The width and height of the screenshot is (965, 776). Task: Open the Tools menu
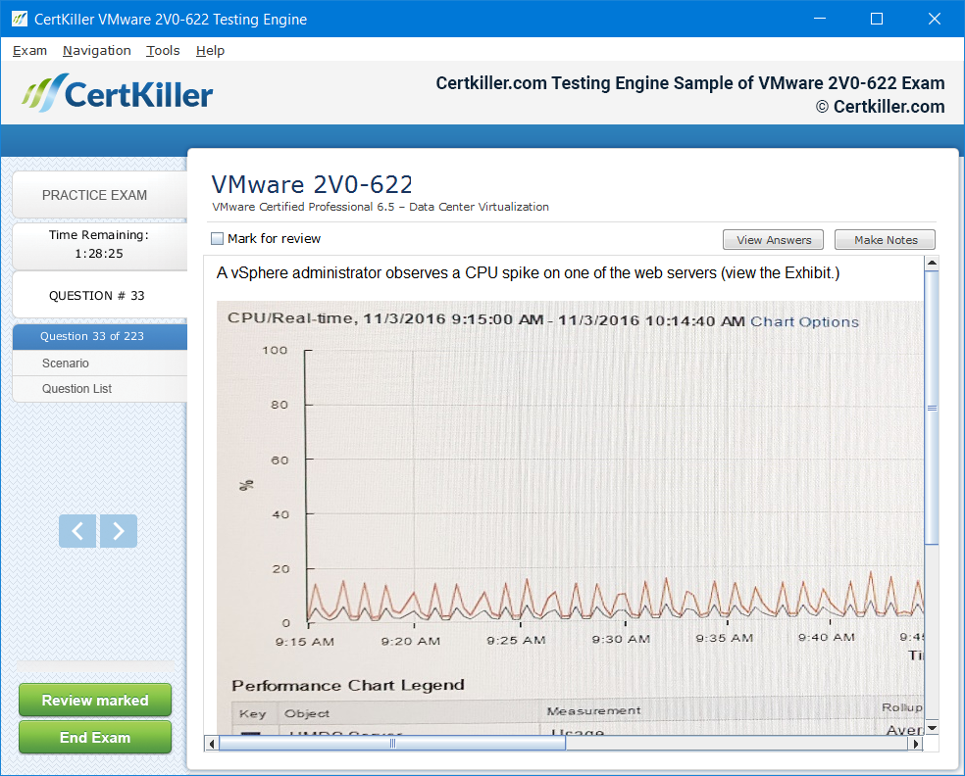coord(163,50)
